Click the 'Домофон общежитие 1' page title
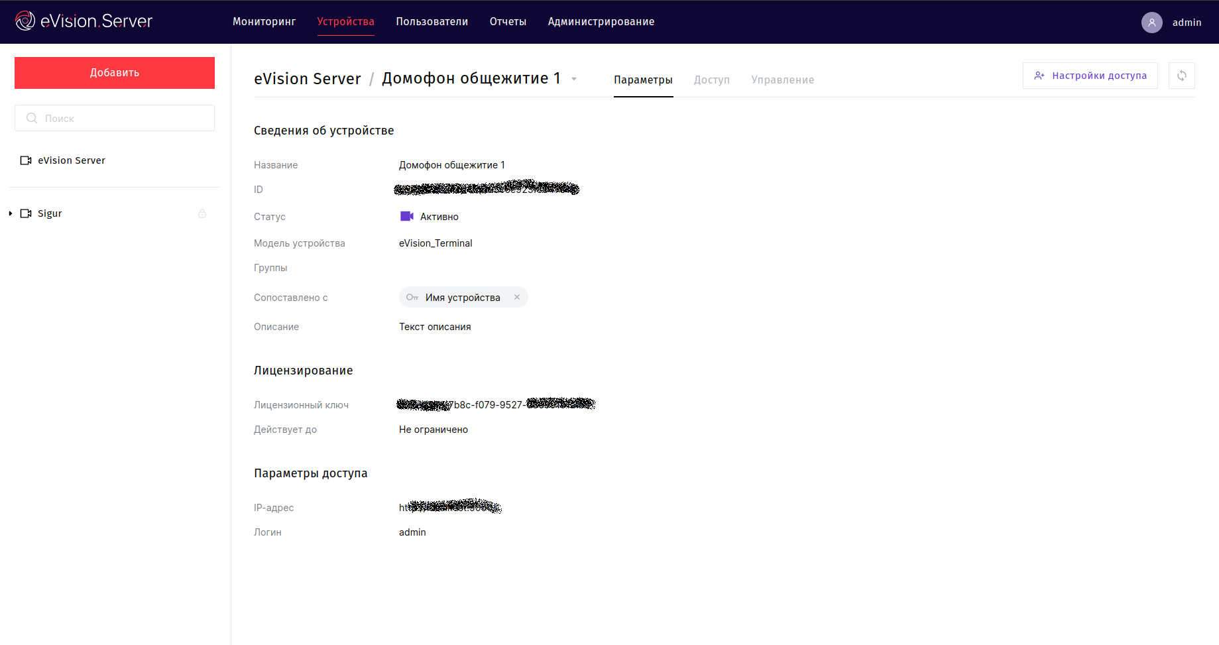 [x=471, y=78]
